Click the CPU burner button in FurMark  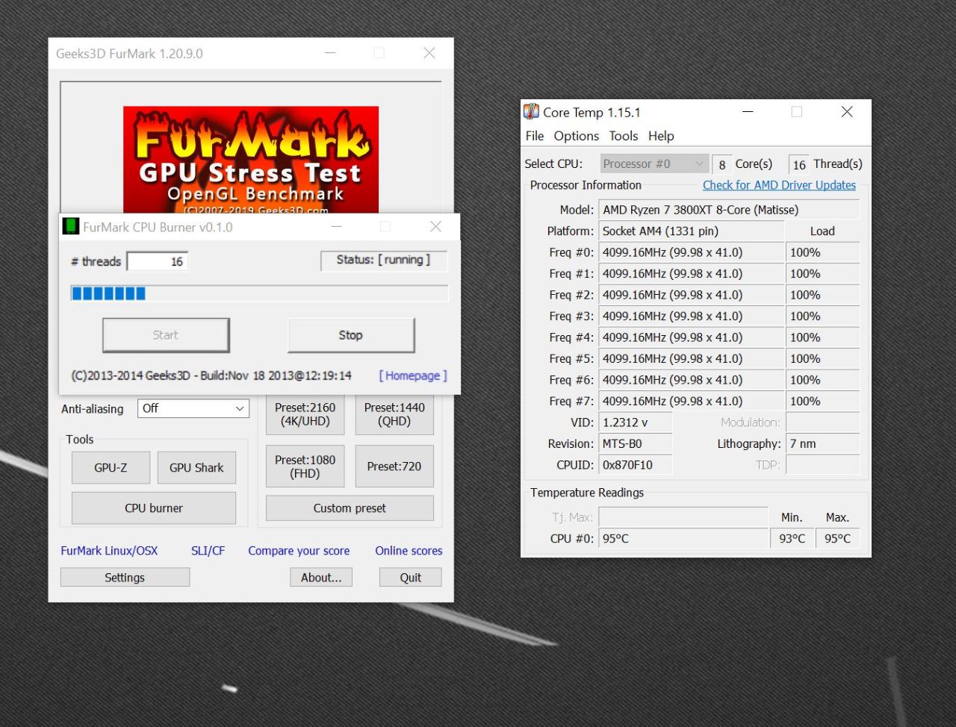click(154, 508)
